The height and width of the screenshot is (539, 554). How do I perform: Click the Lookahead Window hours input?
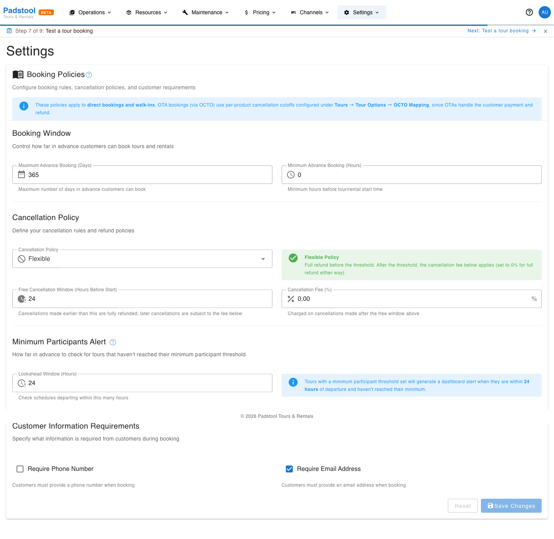click(142, 383)
